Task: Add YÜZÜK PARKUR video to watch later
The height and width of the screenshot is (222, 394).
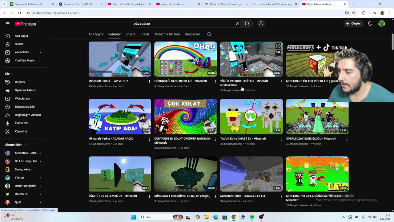Action: (x=278, y=46)
